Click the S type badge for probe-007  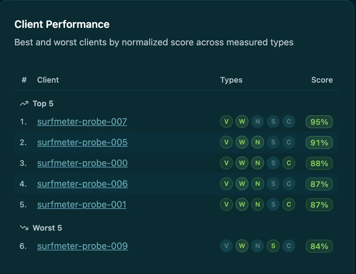pos(273,121)
